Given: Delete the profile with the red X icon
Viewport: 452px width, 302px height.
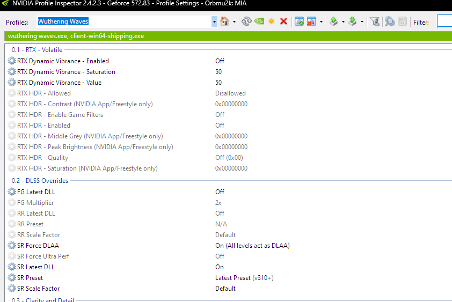Looking at the screenshot, I should pyautogui.click(x=283, y=21).
